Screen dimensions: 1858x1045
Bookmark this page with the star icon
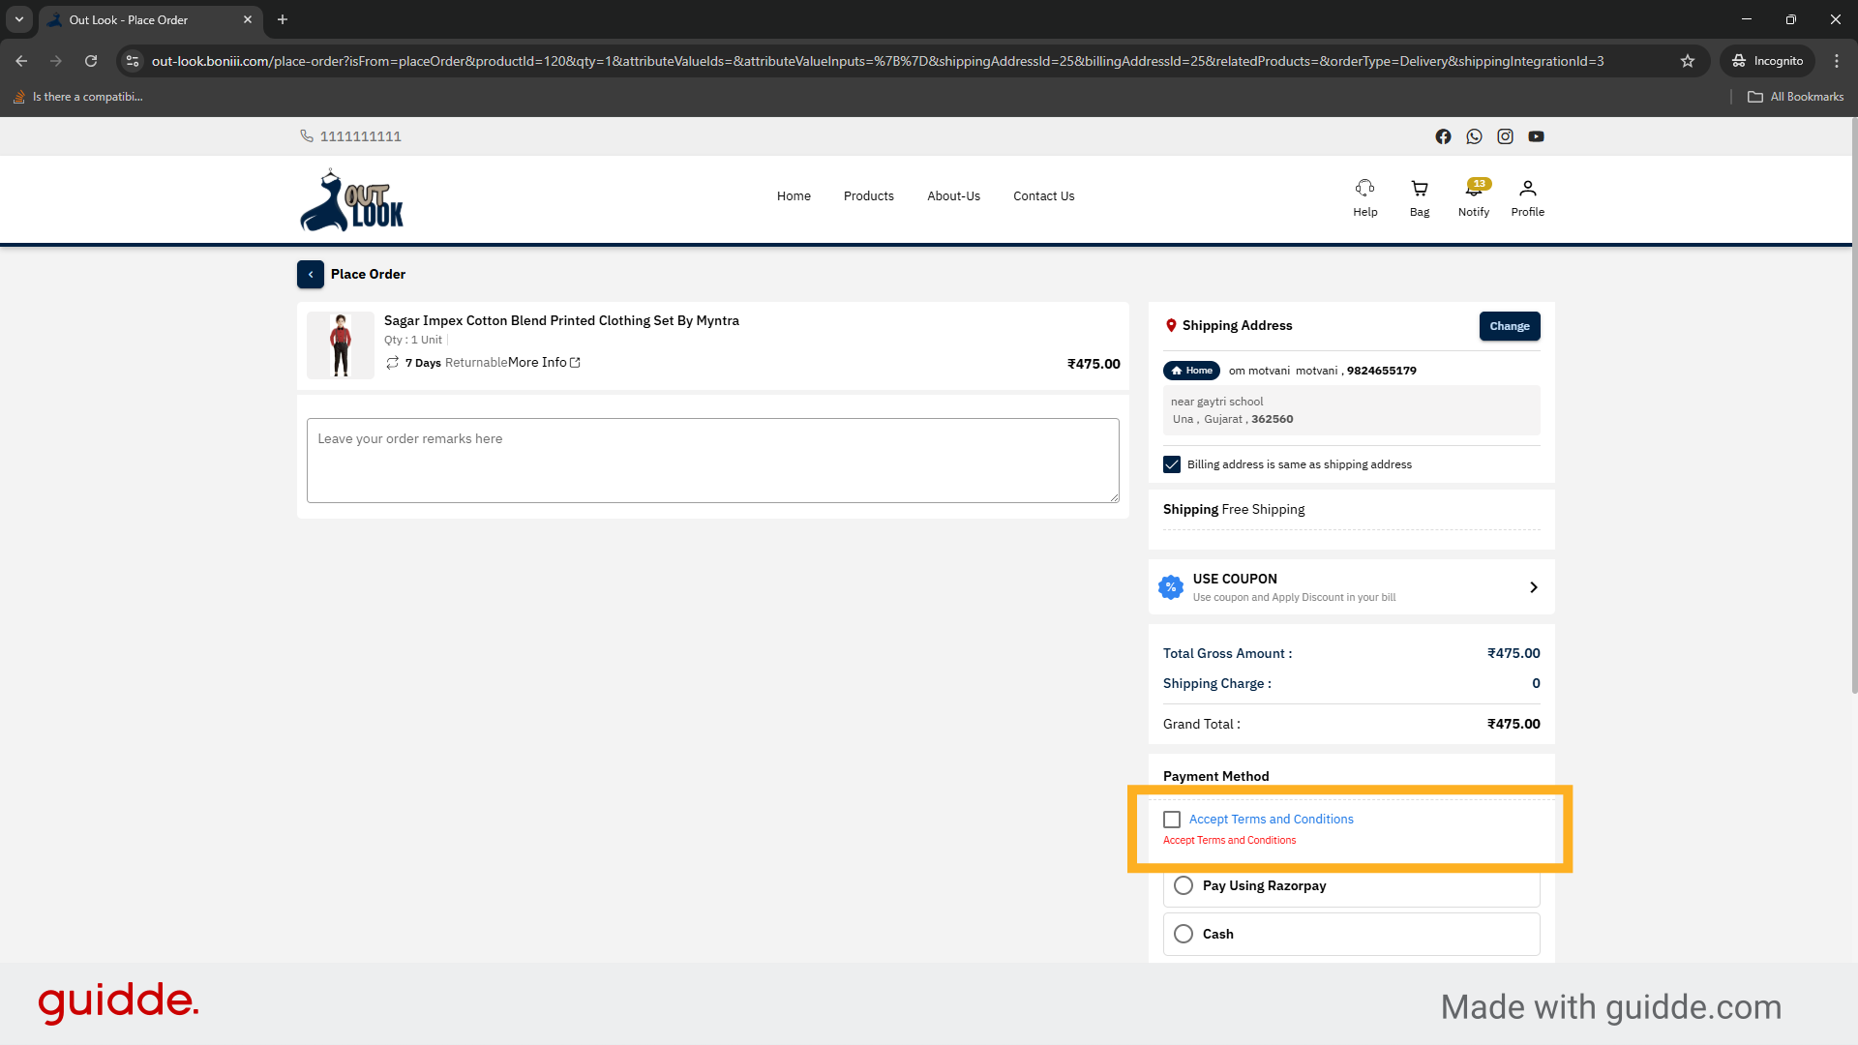click(x=1688, y=61)
